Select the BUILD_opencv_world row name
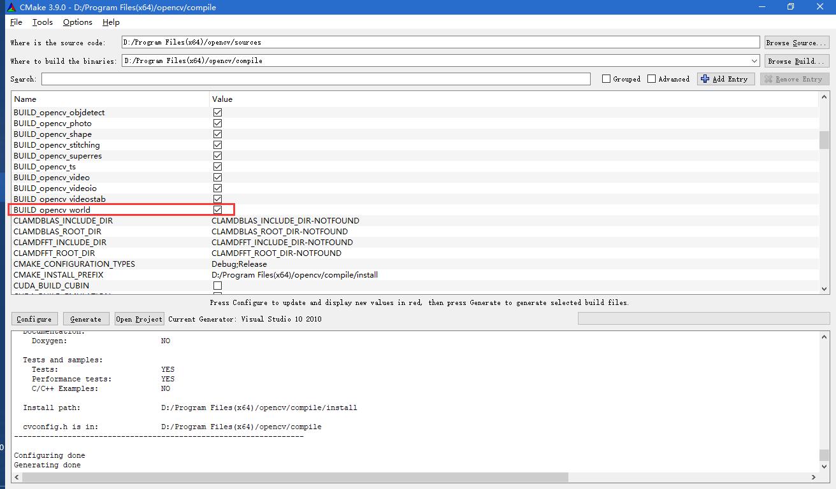 (52, 210)
